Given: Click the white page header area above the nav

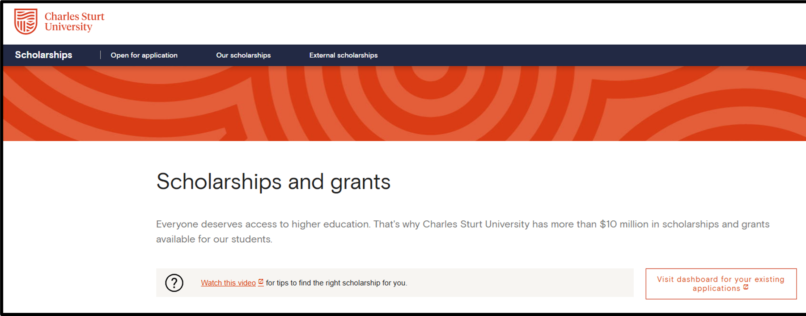Looking at the screenshot, I should [x=403, y=22].
